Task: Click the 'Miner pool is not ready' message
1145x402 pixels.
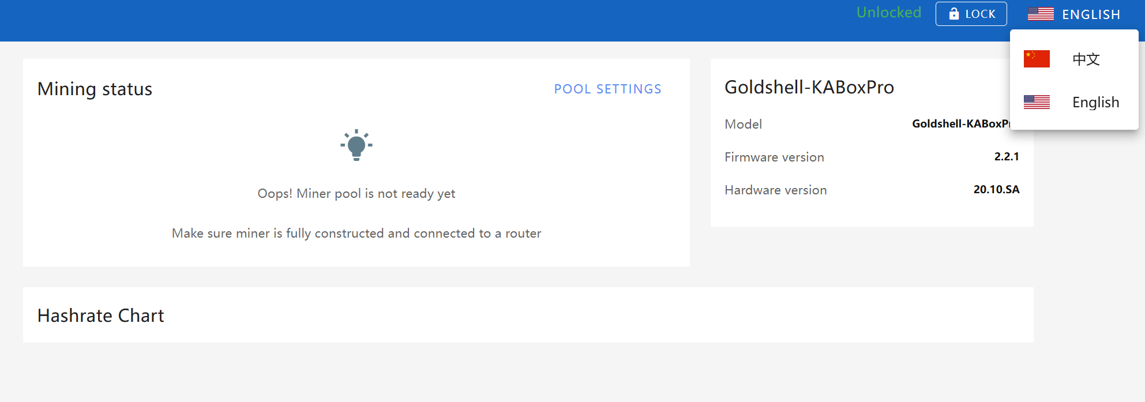Action: [356, 194]
